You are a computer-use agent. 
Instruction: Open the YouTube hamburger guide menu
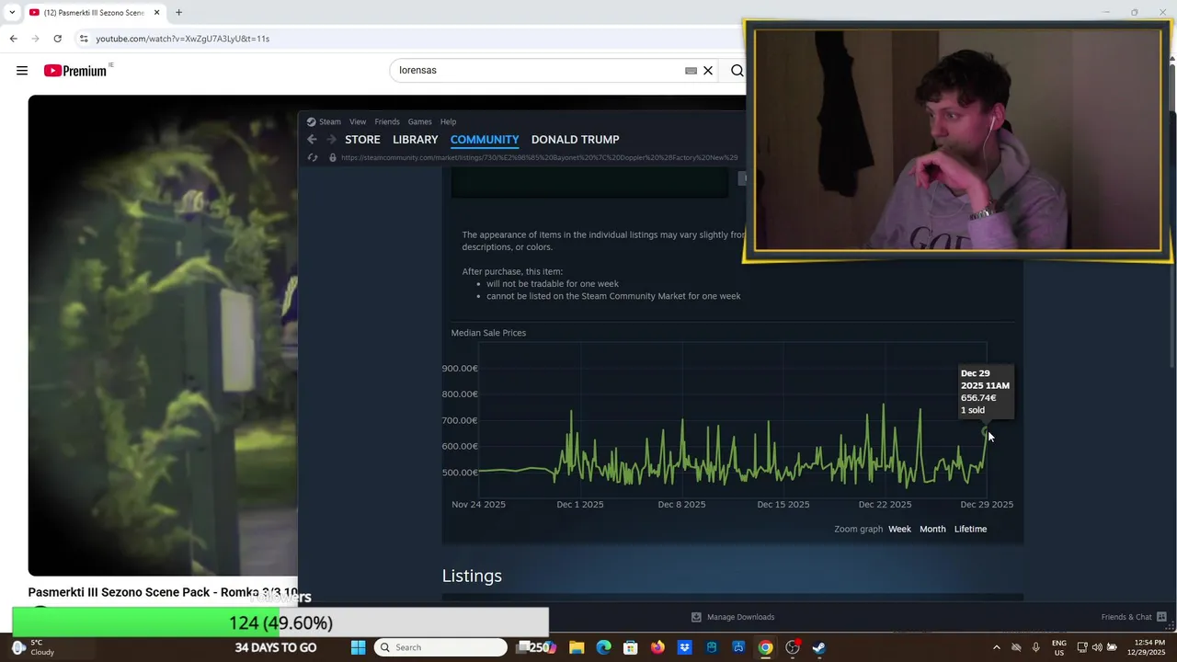pos(22,71)
